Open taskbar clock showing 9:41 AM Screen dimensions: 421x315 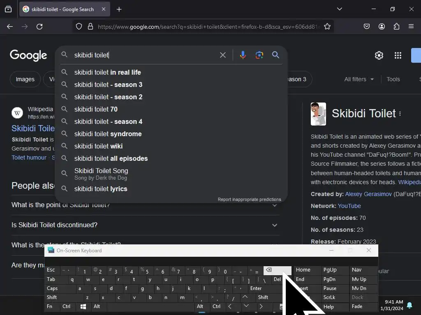[392, 305]
